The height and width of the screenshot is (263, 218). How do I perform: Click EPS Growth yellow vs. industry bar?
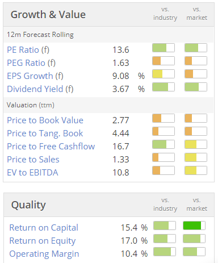coord(163,74)
